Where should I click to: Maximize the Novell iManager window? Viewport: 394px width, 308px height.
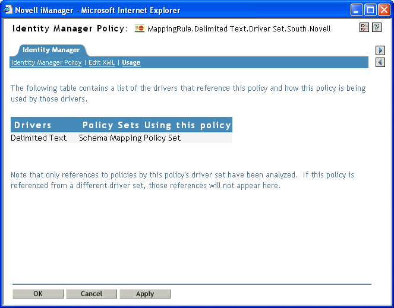[370, 10]
